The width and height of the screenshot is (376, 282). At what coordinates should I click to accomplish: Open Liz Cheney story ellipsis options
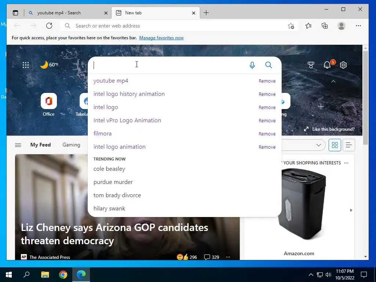(228, 257)
